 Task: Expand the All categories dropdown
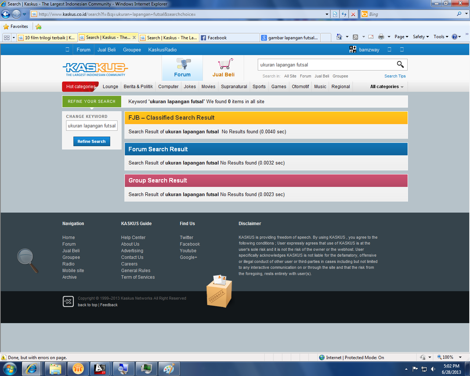[x=387, y=87]
